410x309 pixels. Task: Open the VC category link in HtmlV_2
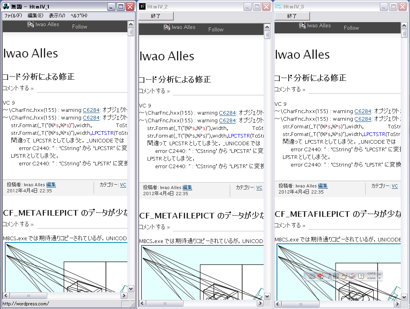point(259,187)
